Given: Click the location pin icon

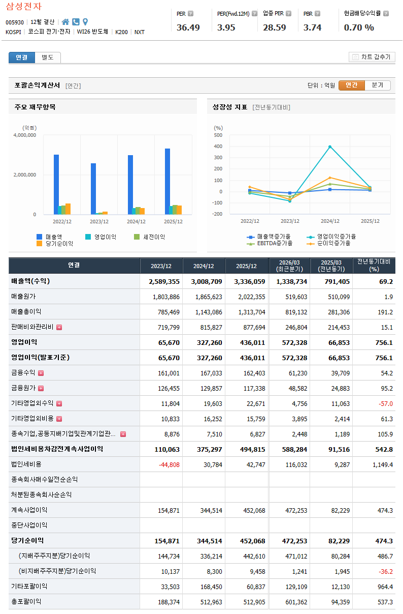Looking at the screenshot, I should click(85, 22).
